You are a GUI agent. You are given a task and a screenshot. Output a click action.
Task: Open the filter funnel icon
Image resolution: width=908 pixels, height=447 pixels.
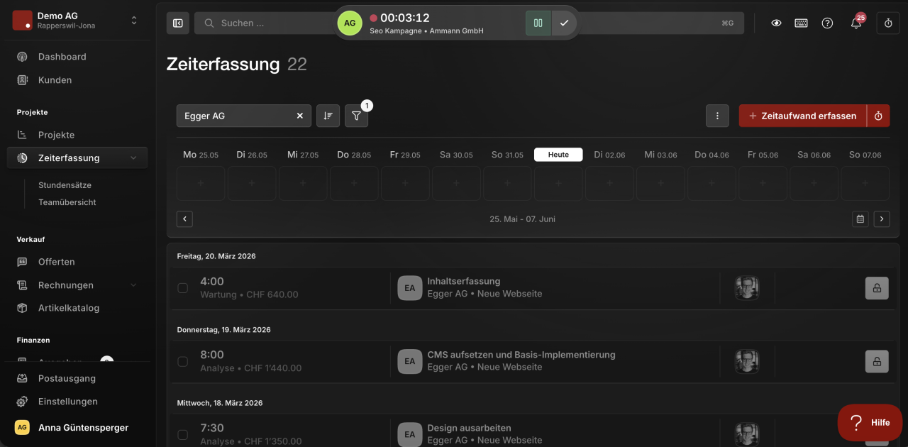(357, 116)
